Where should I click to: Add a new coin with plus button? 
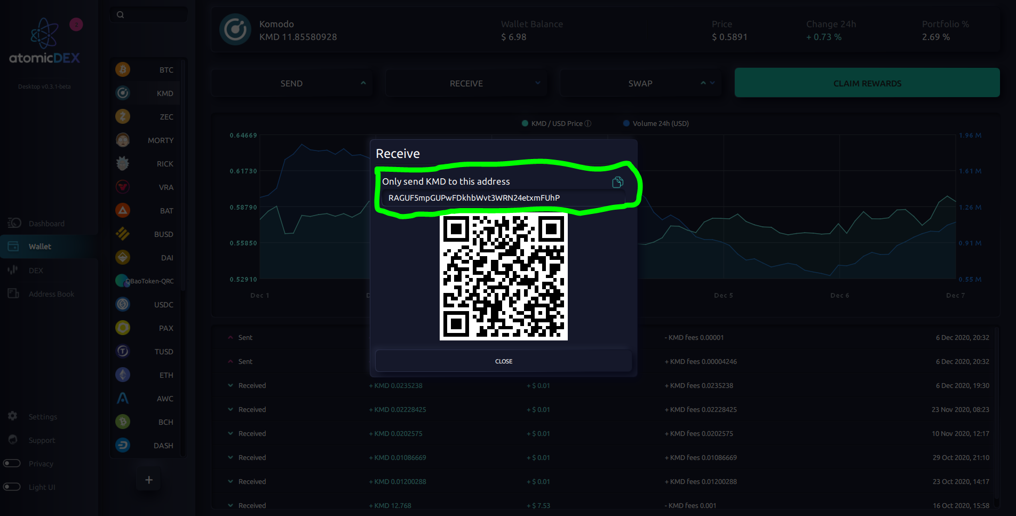[x=149, y=480]
